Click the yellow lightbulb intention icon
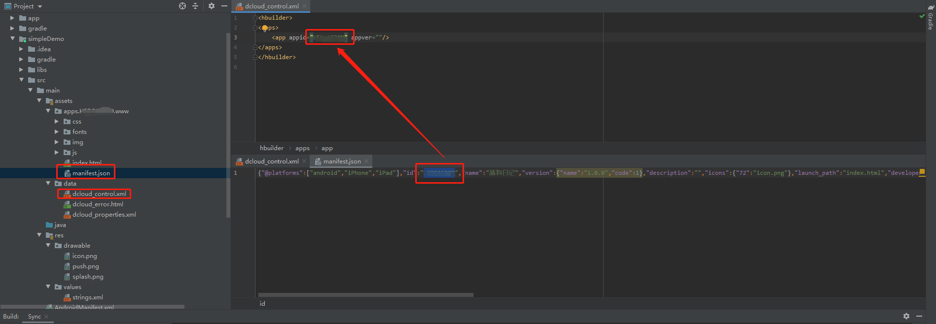The height and width of the screenshot is (324, 936). [265, 28]
